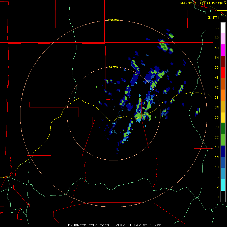The image size is (227, 227).
Task: Click the "TH" threshold scale label
Action: tap(217, 197)
